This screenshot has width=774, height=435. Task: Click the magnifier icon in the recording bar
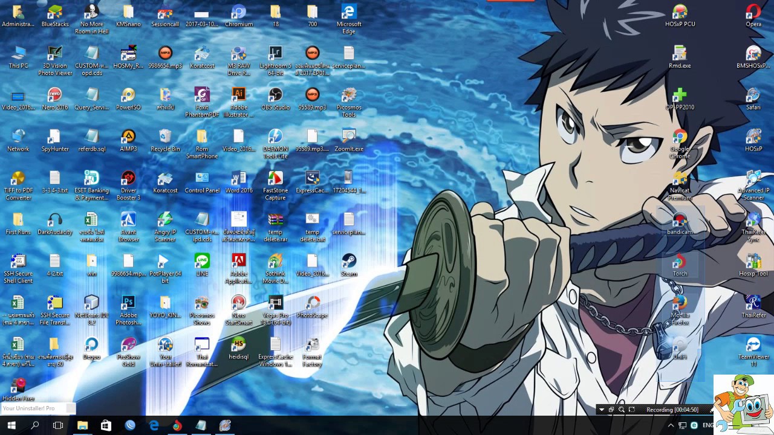pos(621,410)
